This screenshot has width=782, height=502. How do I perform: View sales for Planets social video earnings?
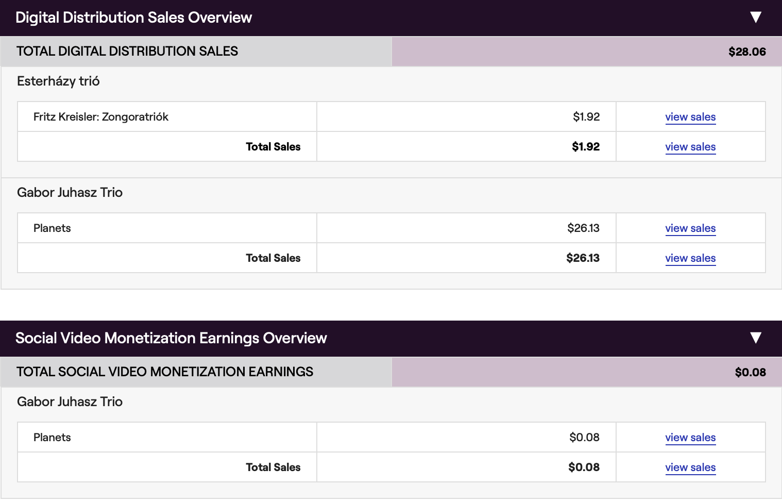point(690,438)
